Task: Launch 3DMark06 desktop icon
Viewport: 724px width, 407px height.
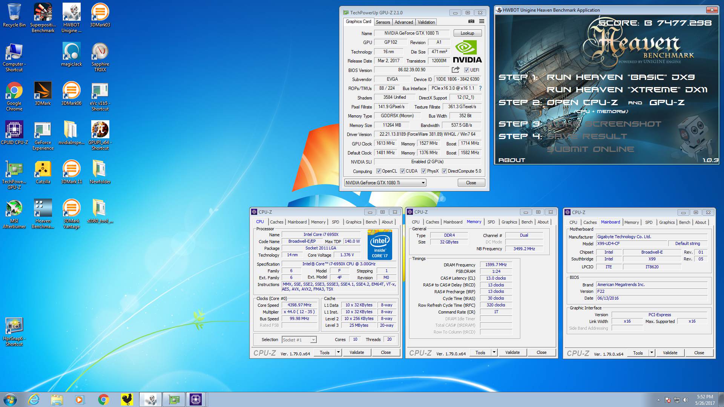Action: tap(71, 94)
